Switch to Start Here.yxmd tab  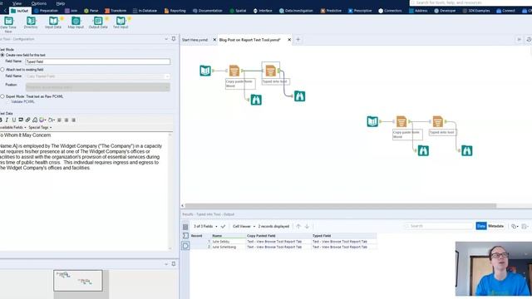click(x=195, y=40)
